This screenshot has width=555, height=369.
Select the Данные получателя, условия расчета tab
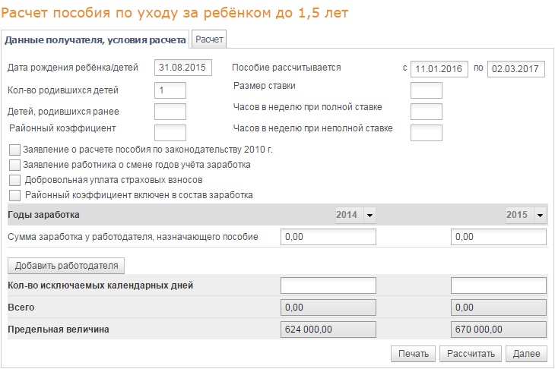[x=95, y=39]
